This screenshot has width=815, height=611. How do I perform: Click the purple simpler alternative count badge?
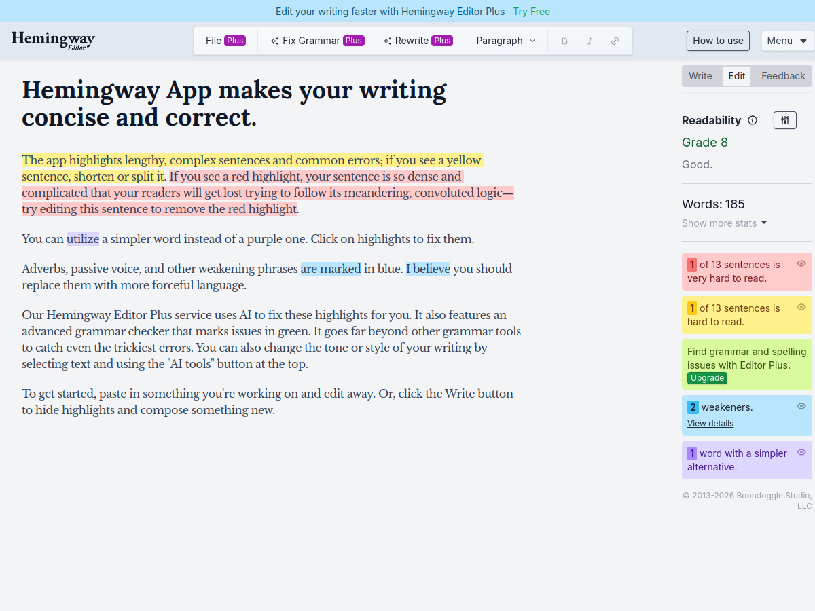coord(692,453)
